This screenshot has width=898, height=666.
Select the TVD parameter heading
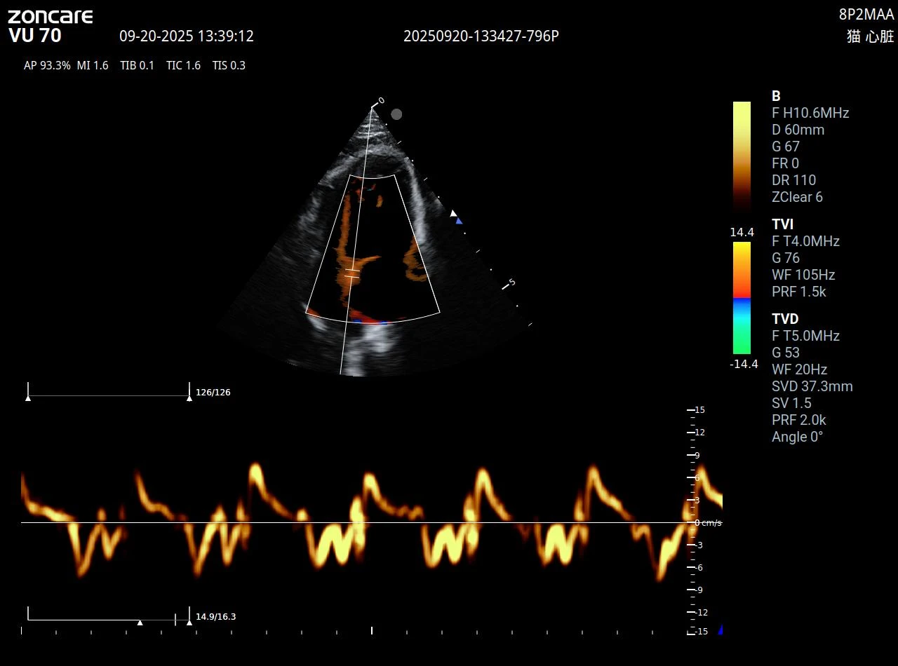[785, 319]
